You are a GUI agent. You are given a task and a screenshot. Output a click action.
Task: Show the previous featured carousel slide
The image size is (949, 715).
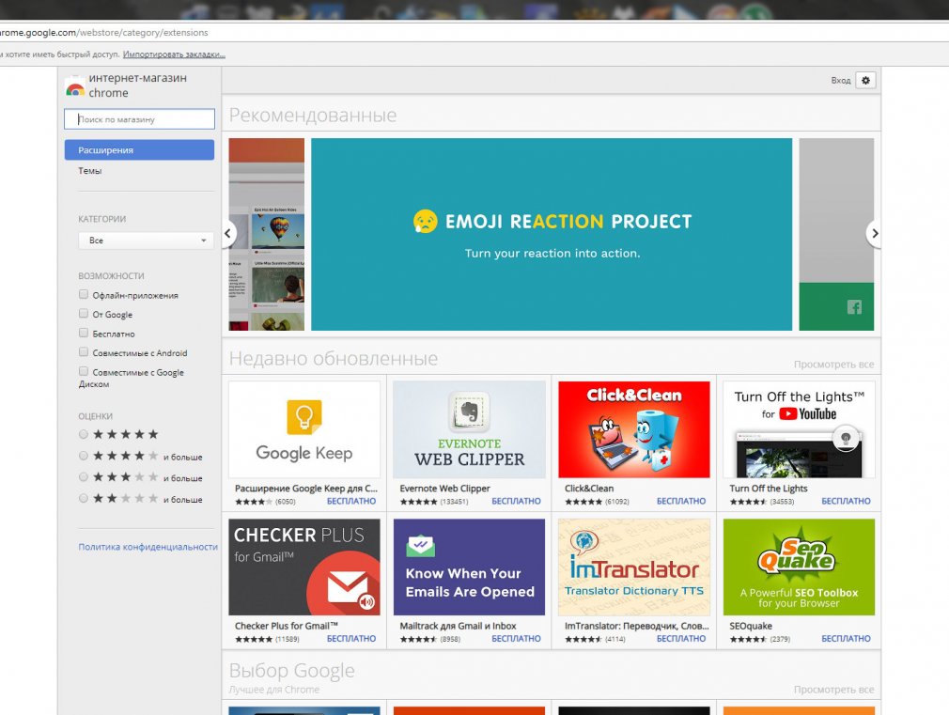coord(228,233)
